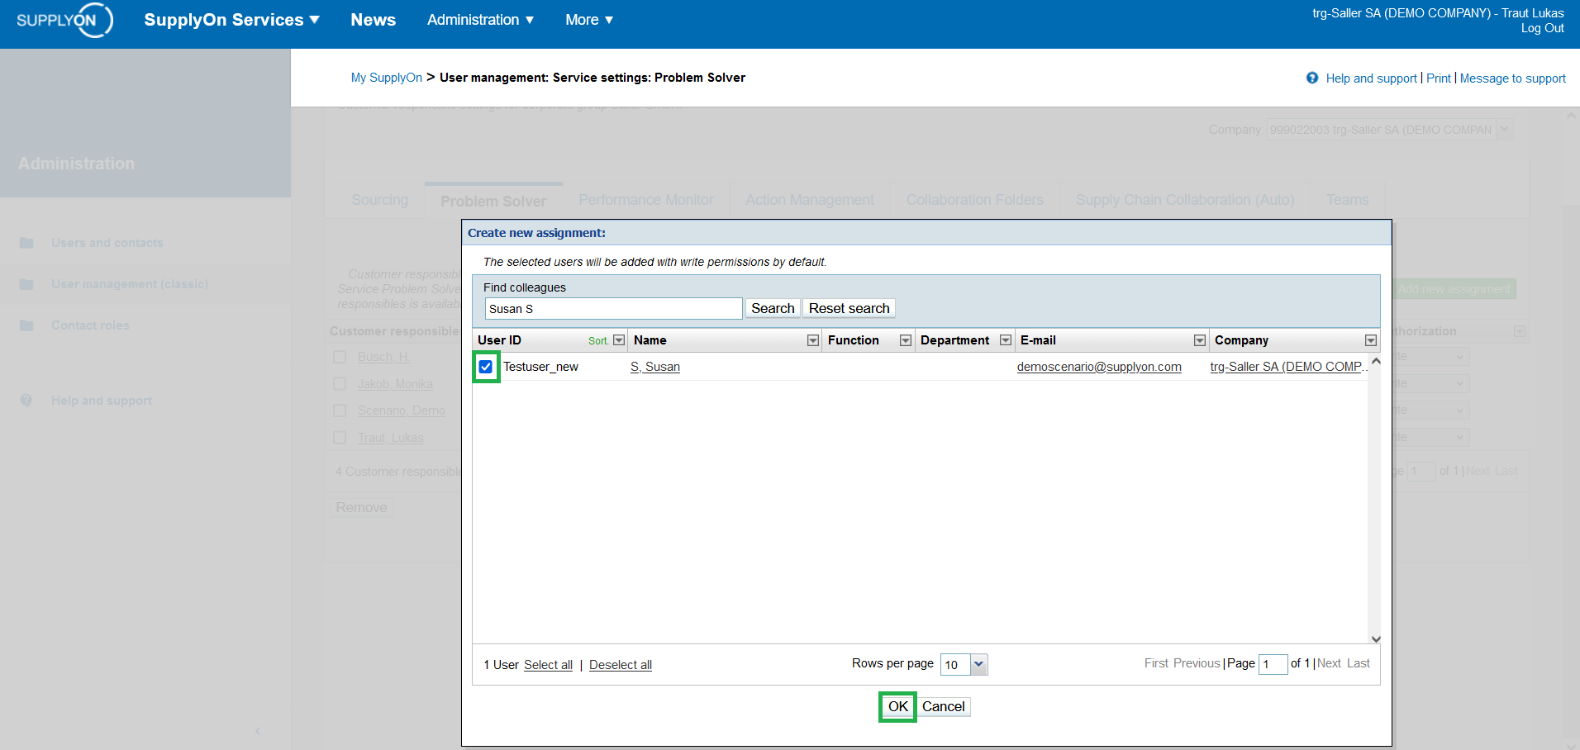
Task: Open the S, Susan name link
Action: point(655,367)
